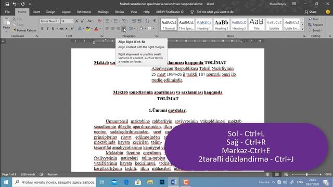Open the Numbering list dropdown
This screenshot has width=333, height=187.
pyautogui.click(x=120, y=21)
